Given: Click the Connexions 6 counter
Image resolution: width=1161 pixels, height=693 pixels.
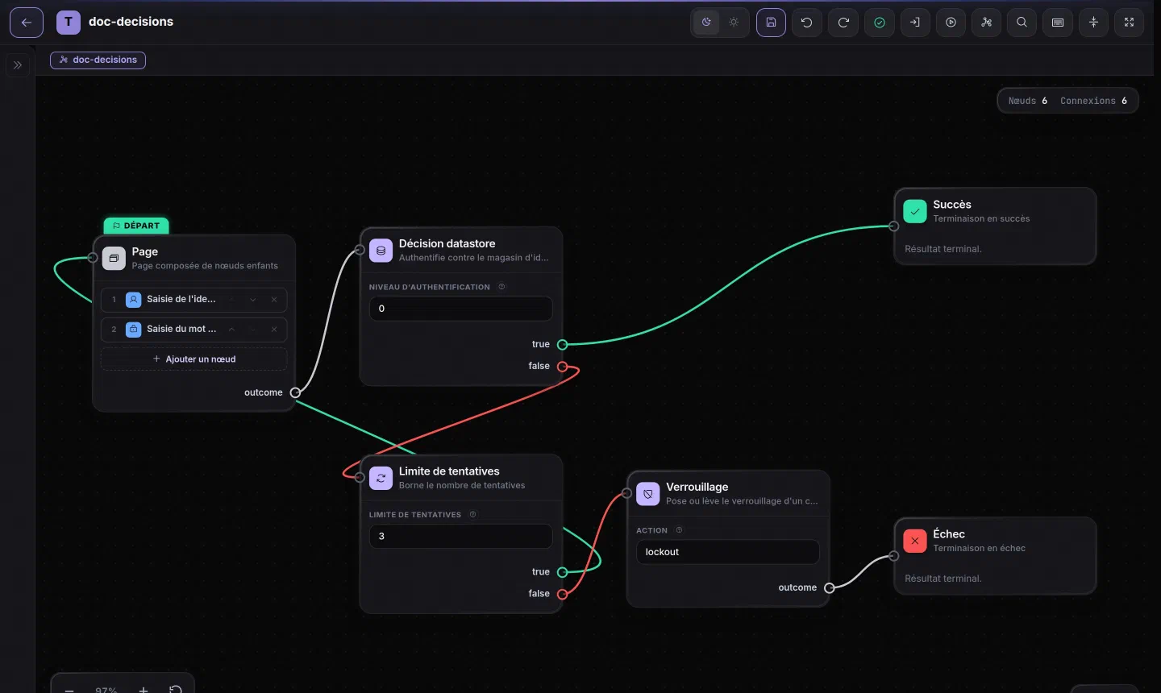Looking at the screenshot, I should (x=1094, y=101).
